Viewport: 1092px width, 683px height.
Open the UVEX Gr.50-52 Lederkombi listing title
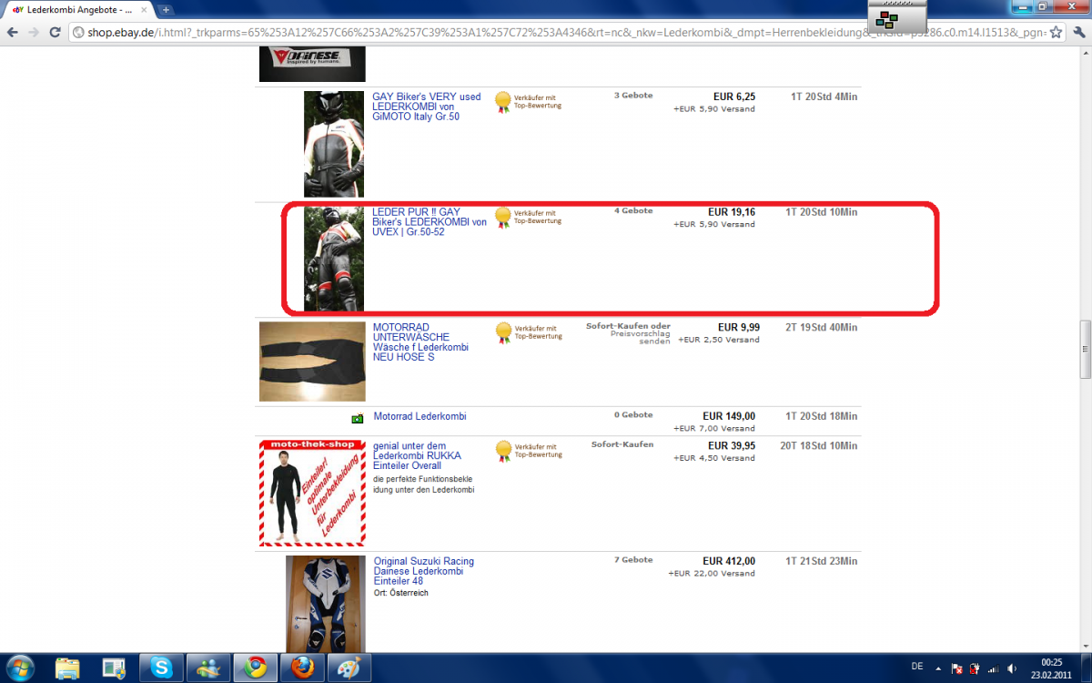tap(430, 222)
